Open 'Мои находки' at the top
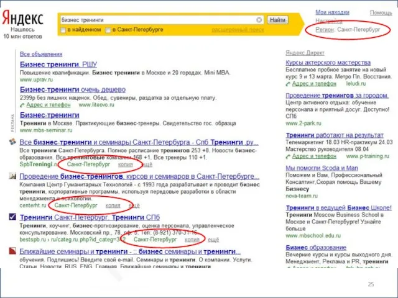 (332, 12)
